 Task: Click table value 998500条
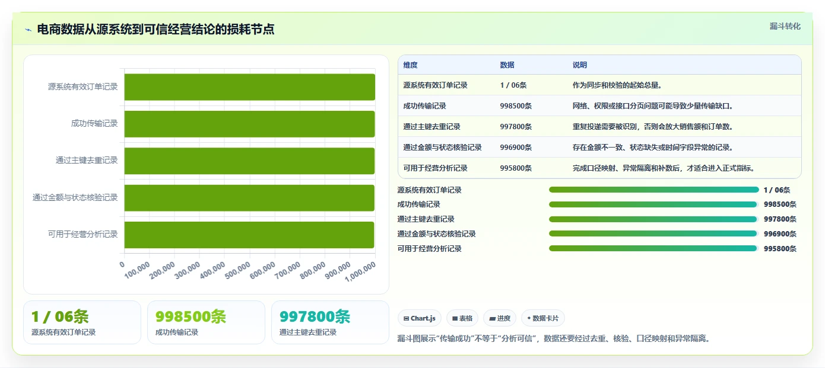516,106
